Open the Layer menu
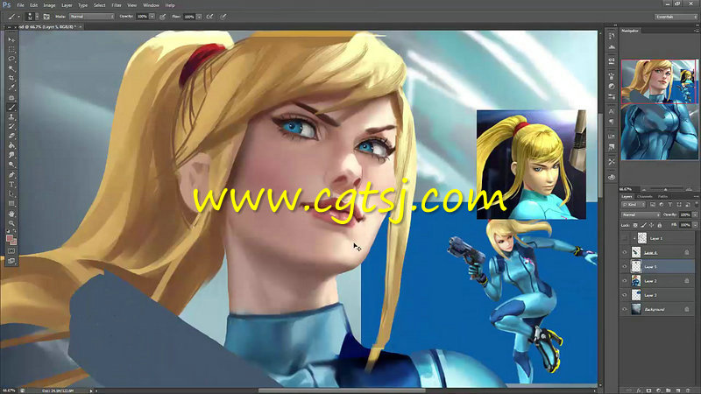 click(67, 5)
